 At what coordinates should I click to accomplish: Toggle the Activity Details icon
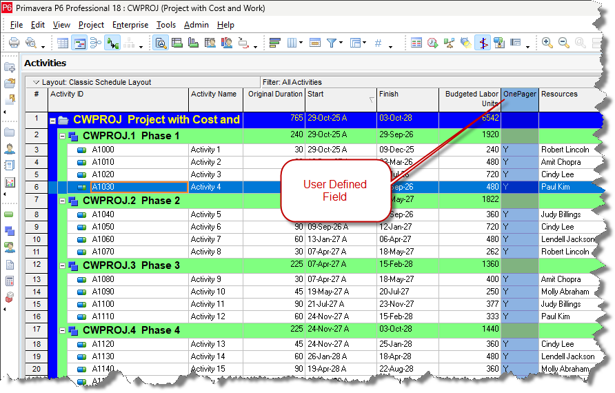pyautogui.click(x=161, y=42)
